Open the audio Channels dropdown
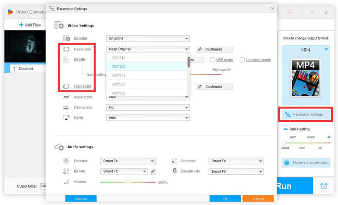Image resolution: width=338 pixels, height=205 pixels. (x=236, y=161)
